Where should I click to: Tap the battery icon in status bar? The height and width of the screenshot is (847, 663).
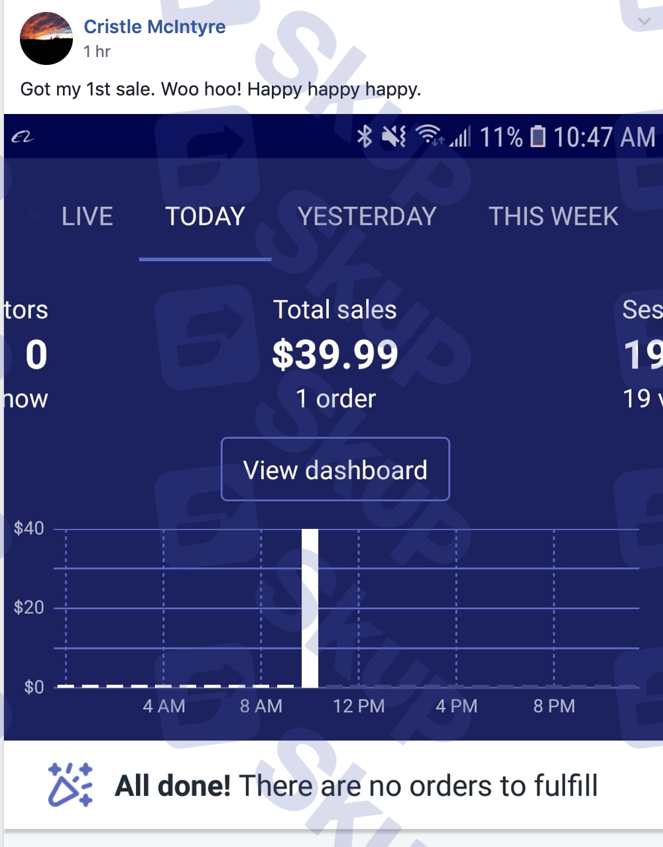[x=538, y=137]
